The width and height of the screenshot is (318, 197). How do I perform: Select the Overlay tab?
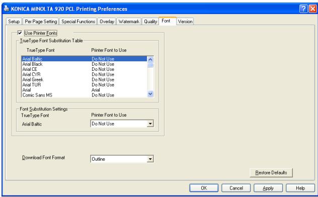click(x=107, y=22)
